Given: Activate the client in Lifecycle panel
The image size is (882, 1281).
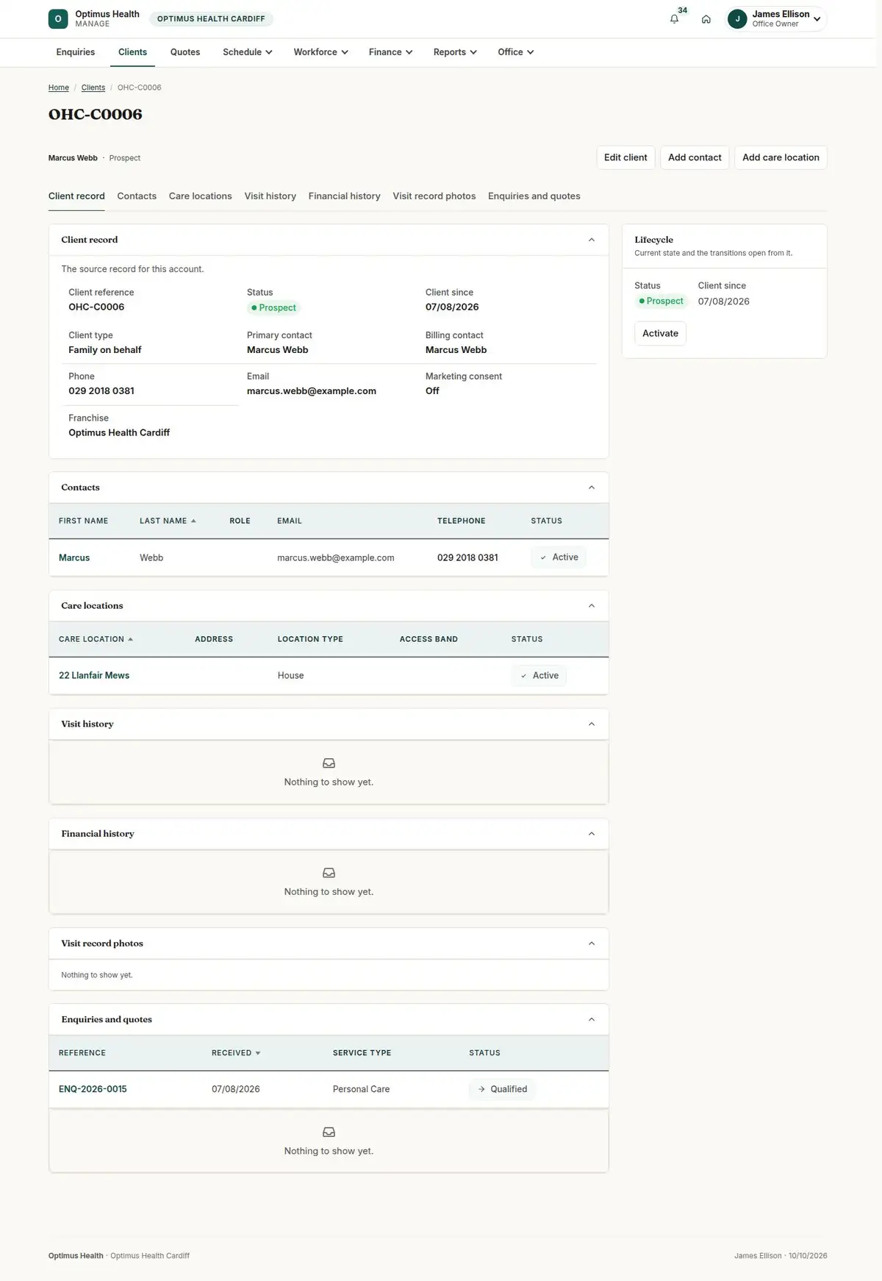Looking at the screenshot, I should (660, 333).
